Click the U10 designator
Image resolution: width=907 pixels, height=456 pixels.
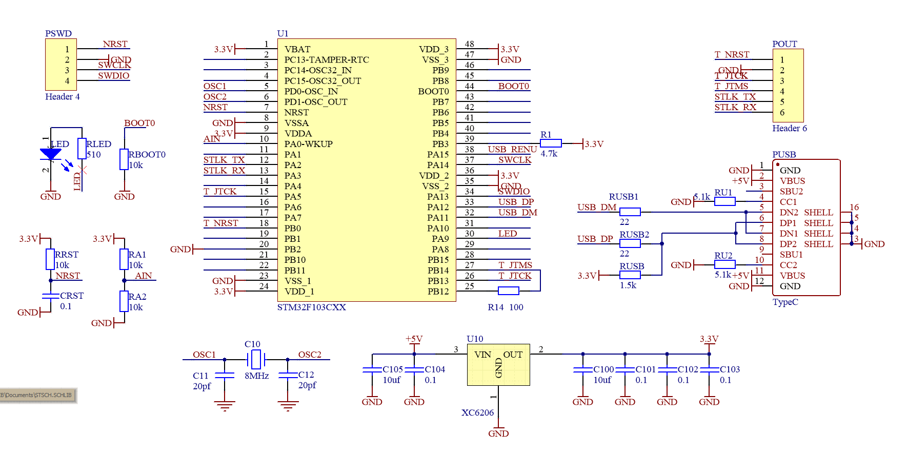pos(475,339)
